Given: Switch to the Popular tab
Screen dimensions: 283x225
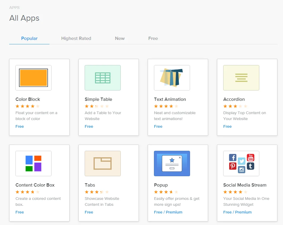Looking at the screenshot, I should (x=29, y=38).
